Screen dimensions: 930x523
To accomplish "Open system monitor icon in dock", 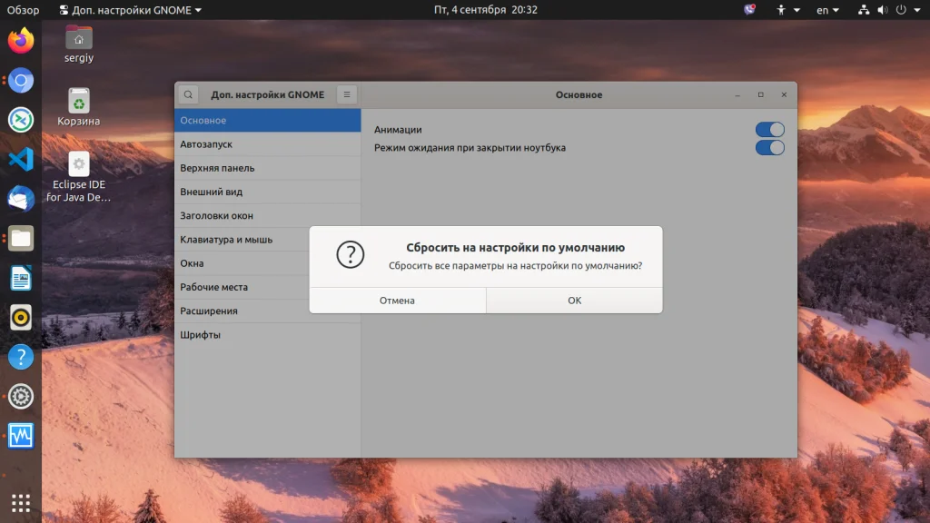I will coord(21,436).
